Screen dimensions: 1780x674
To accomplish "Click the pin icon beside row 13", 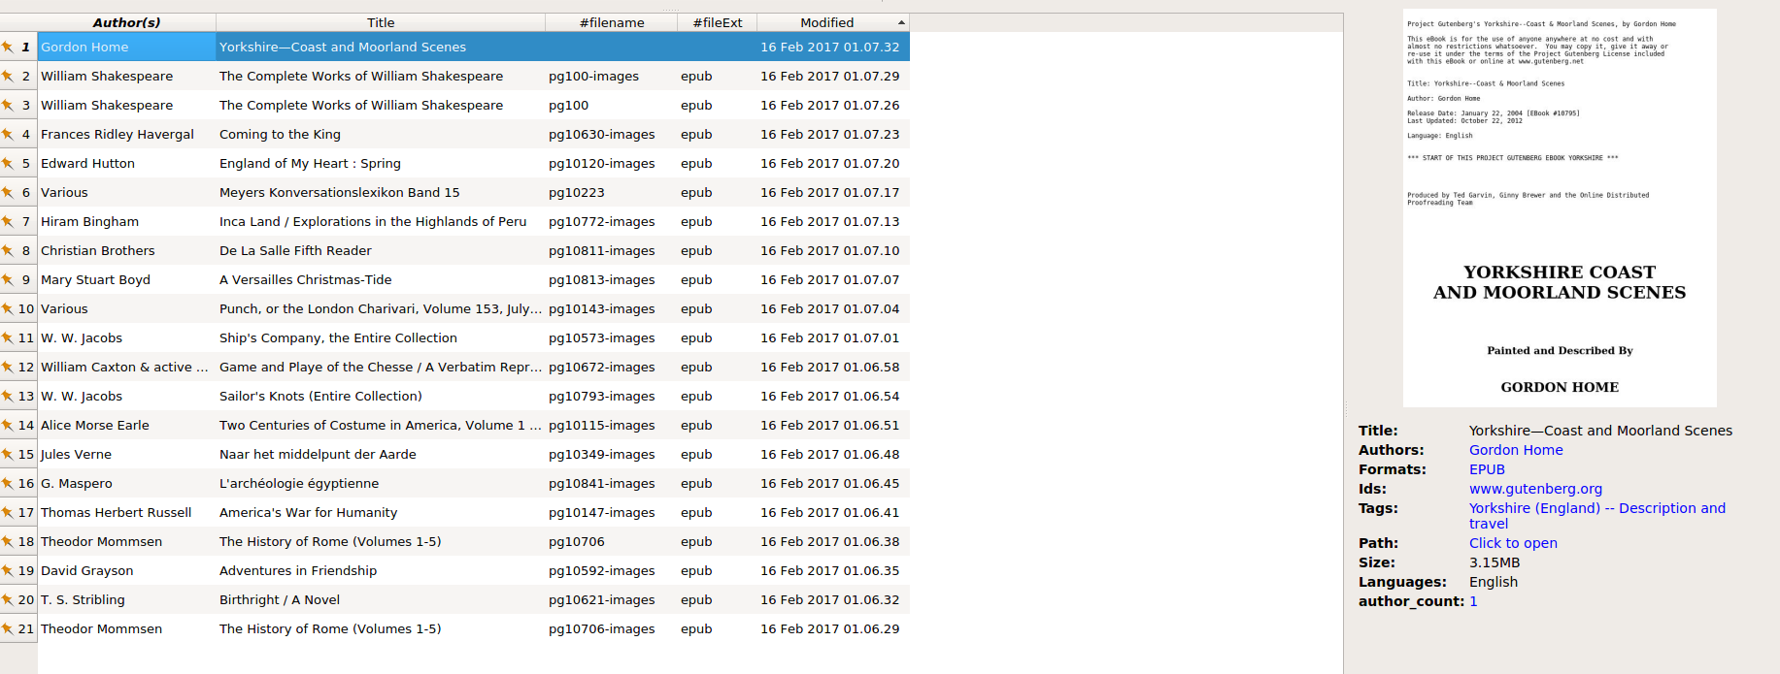I will click(x=7, y=396).
